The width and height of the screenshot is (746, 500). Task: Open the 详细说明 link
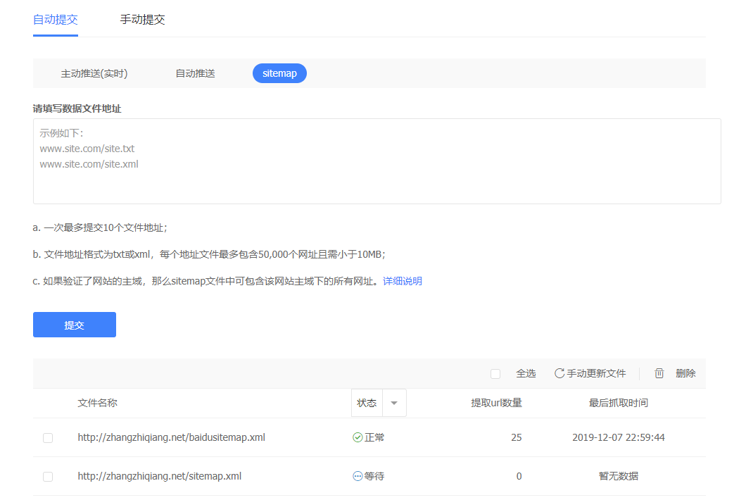(403, 281)
